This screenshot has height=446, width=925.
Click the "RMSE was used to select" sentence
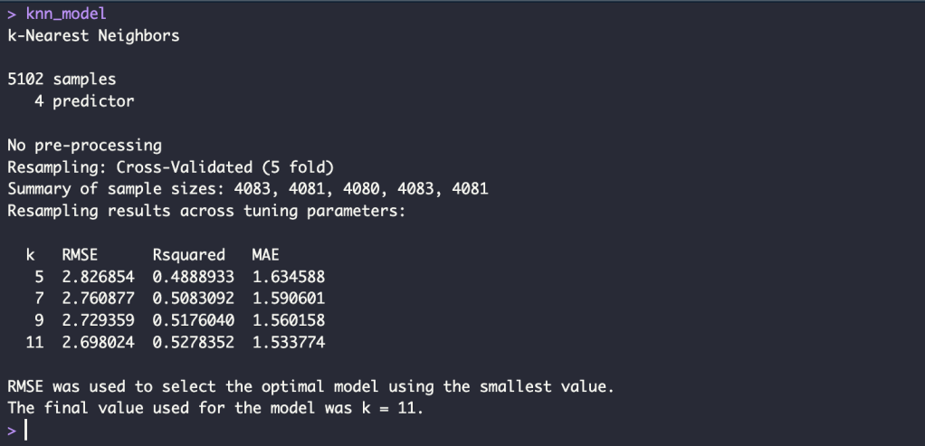(x=310, y=386)
